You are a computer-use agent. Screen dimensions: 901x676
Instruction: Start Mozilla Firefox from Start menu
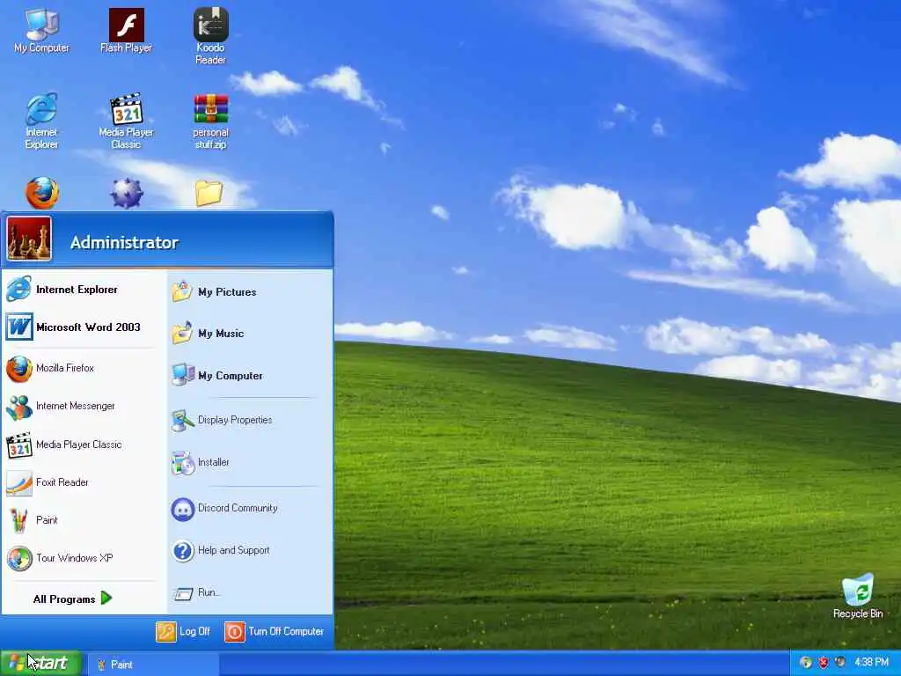coord(82,368)
